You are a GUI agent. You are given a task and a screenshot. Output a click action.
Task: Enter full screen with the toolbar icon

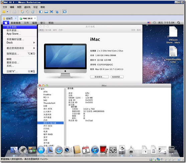[51, 12]
